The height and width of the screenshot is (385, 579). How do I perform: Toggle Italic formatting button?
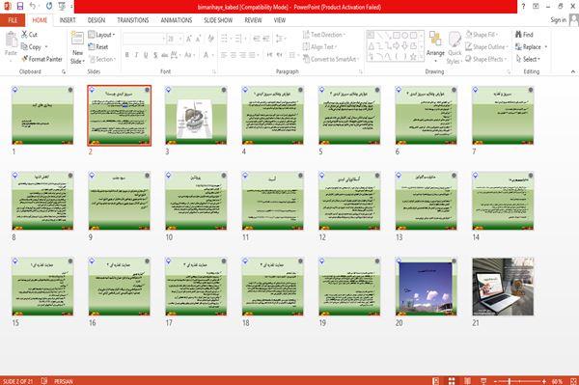pyautogui.click(x=137, y=55)
